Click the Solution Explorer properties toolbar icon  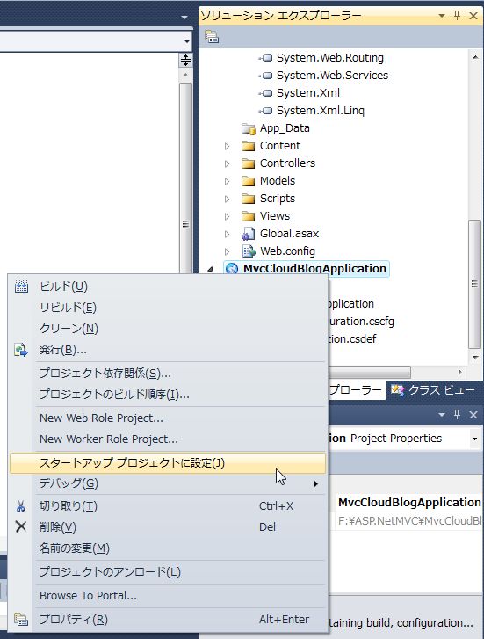coord(212,37)
